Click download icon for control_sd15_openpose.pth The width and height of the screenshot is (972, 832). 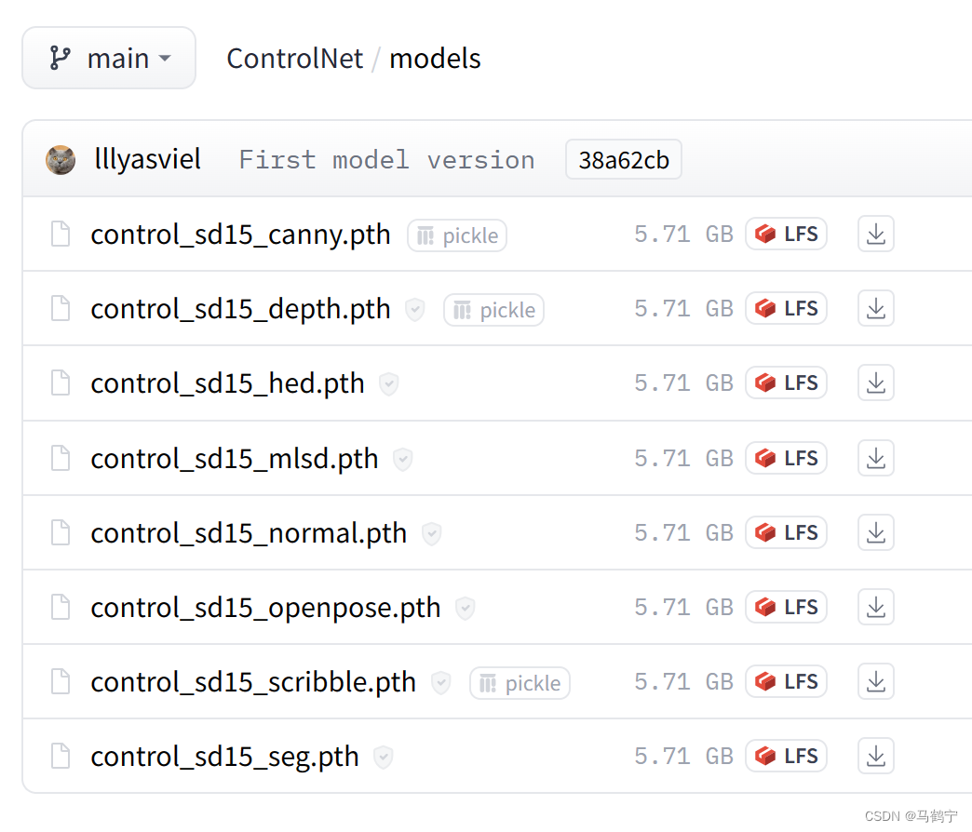tap(875, 608)
